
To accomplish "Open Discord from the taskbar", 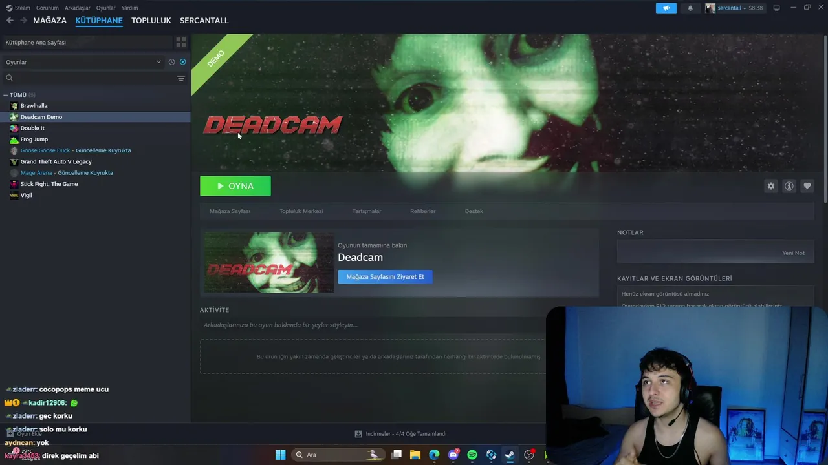I will point(453,455).
